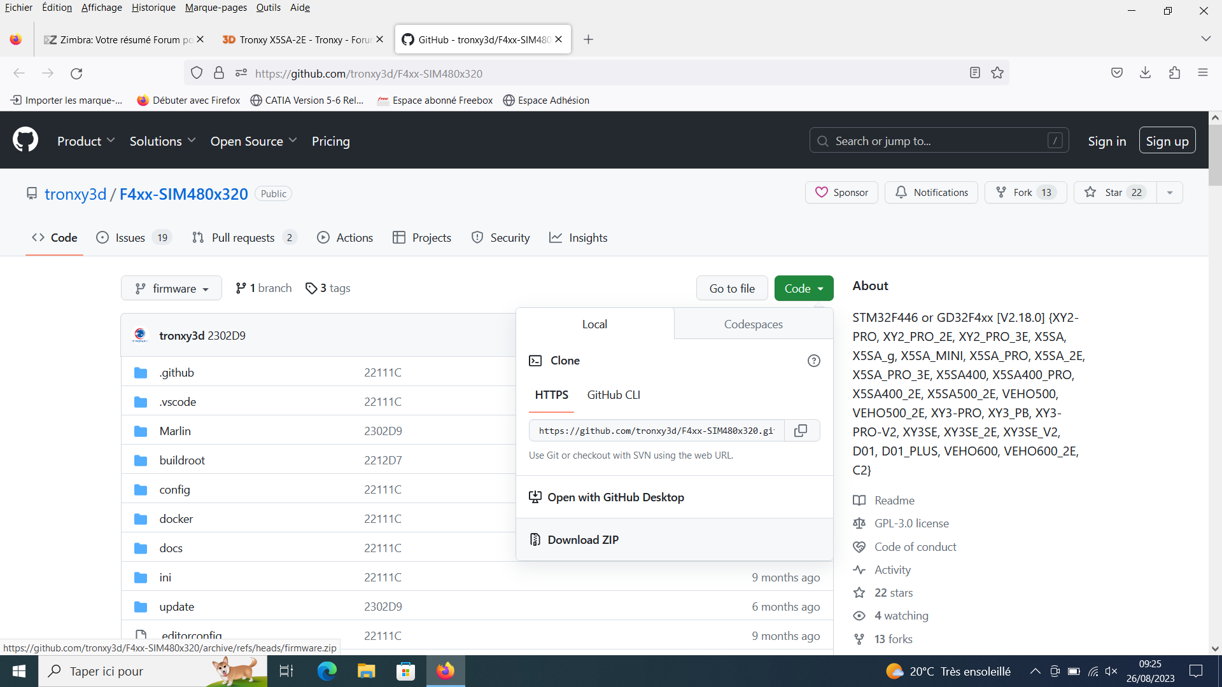This screenshot has height=687, width=1222.
Task: Click the Go to file button
Action: click(732, 288)
